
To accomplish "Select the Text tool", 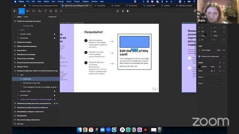I will pyautogui.click(x=46, y=11).
